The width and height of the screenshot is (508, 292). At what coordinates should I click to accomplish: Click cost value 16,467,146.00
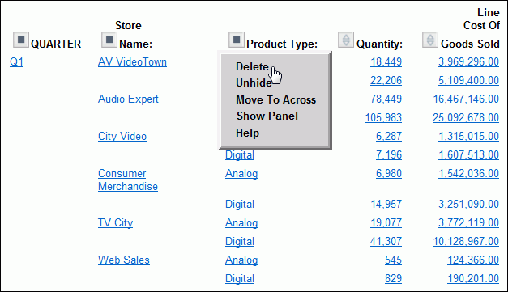[x=466, y=99]
